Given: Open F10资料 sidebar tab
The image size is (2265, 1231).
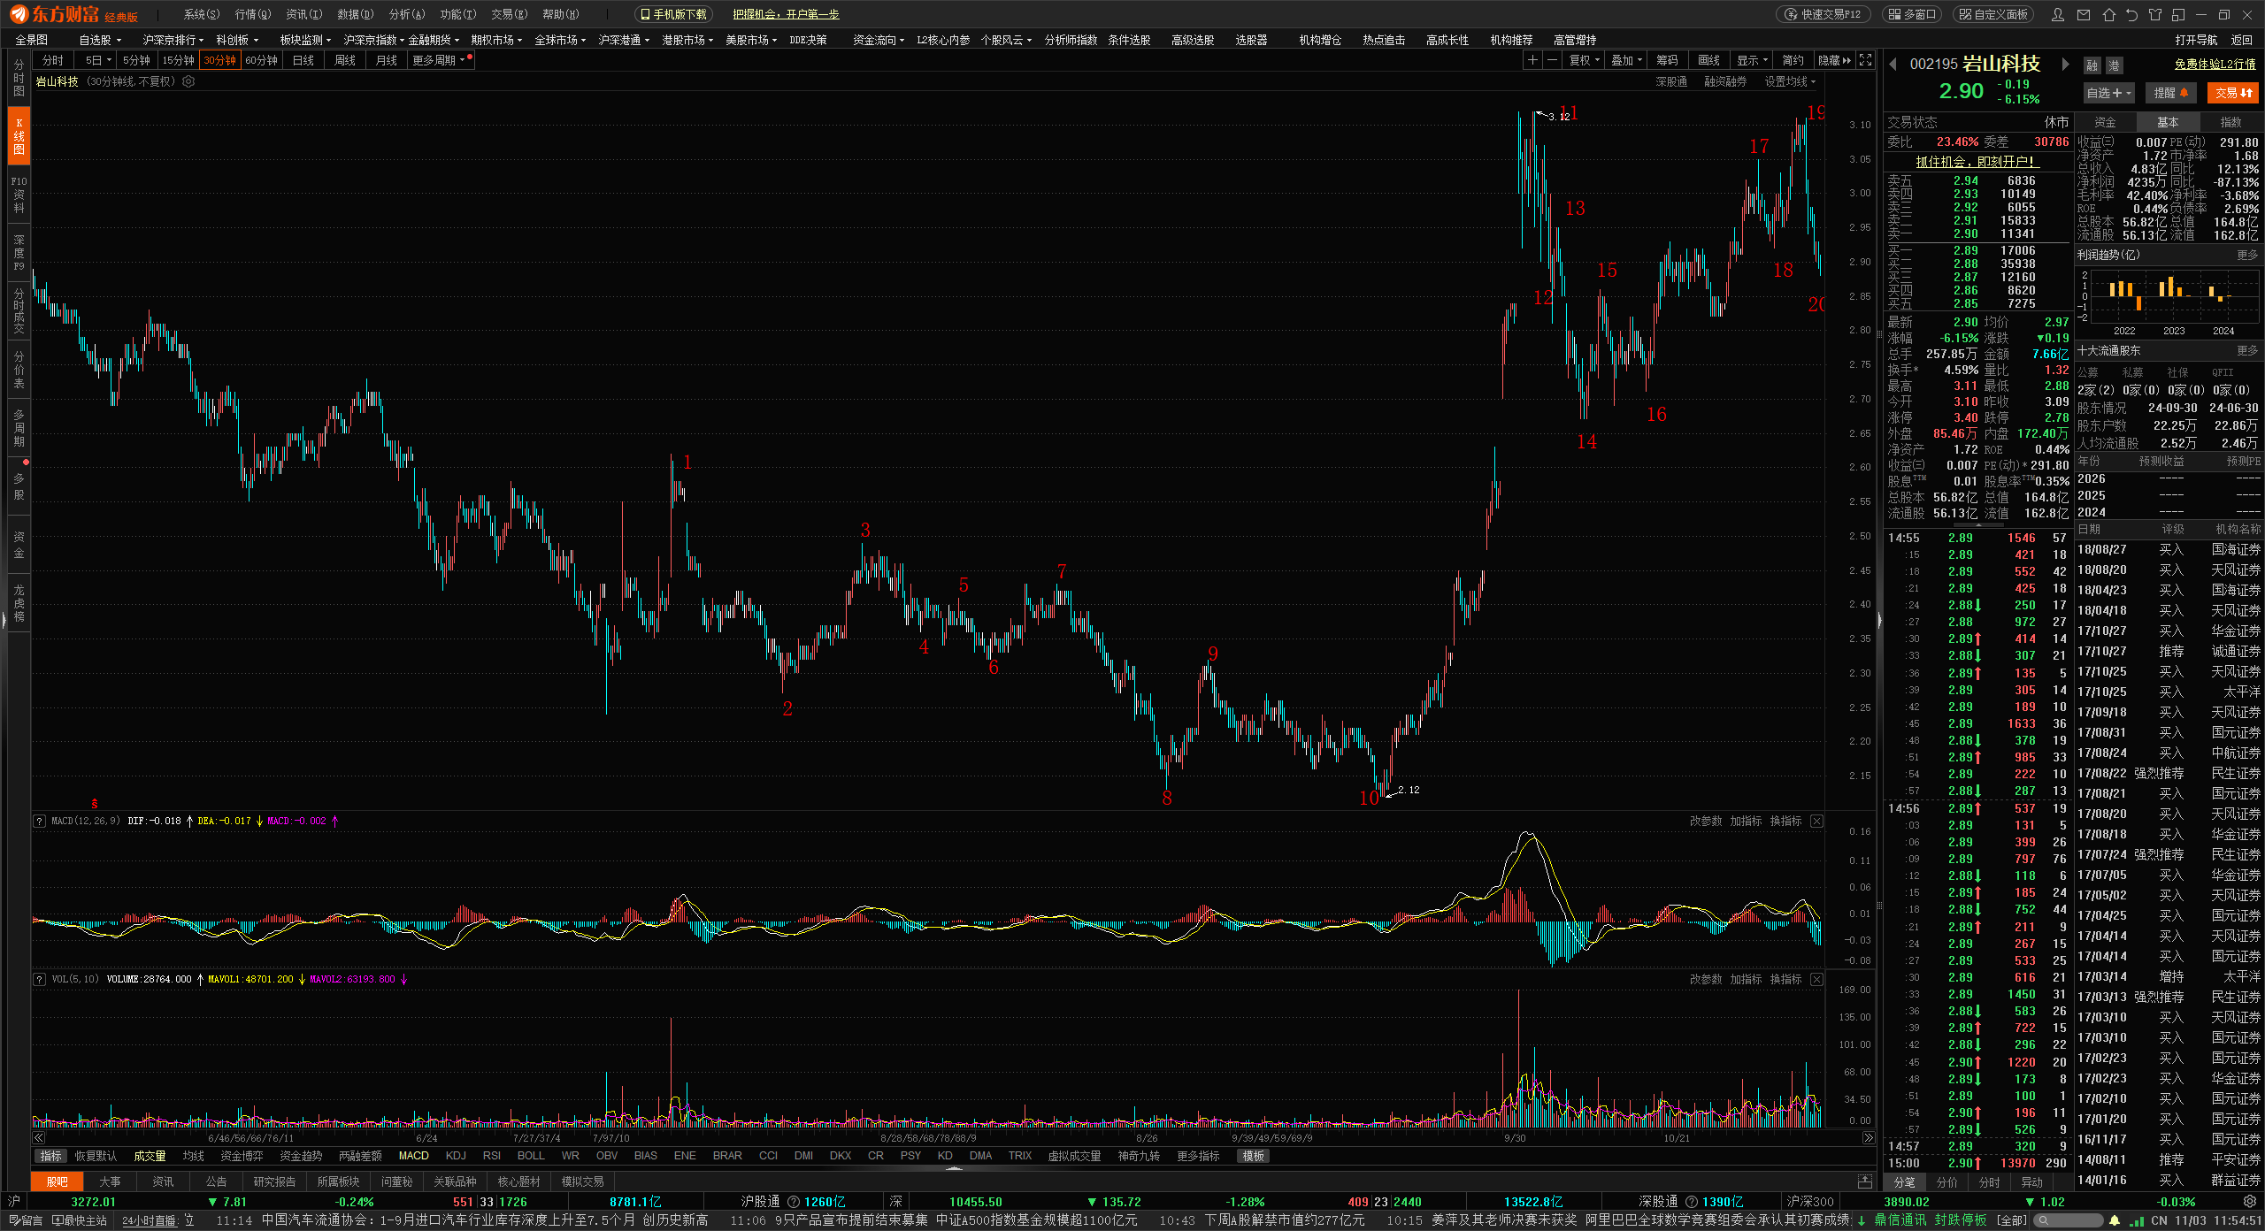Looking at the screenshot, I should pyautogui.click(x=19, y=195).
